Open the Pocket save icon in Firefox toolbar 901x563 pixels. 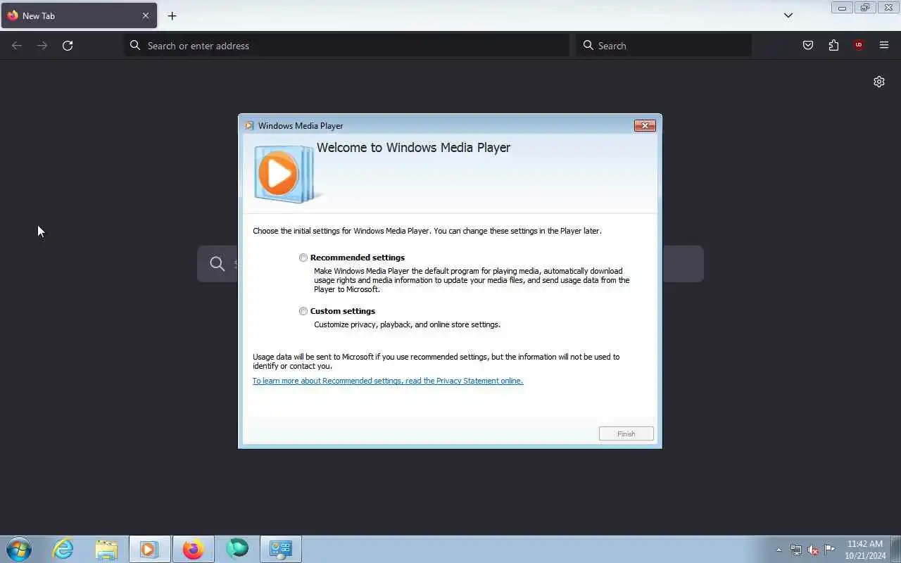tap(808, 46)
